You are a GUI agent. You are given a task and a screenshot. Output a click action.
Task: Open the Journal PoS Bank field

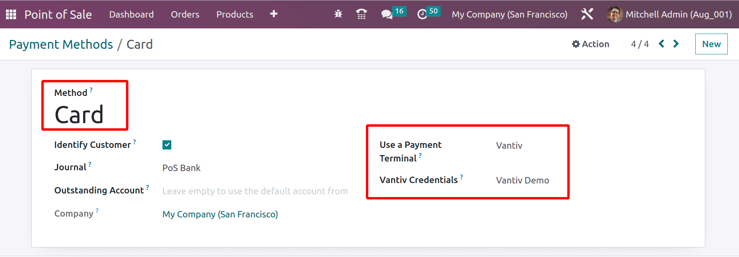181,168
